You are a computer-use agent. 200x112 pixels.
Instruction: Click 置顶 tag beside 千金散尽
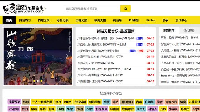[140, 38]
